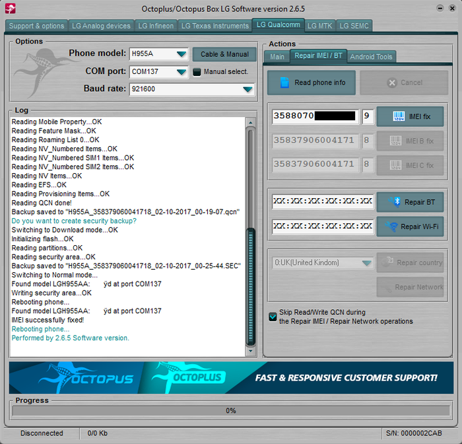Click the Bluetooth icon on Repair BT
This screenshot has width=462, height=444.
pyautogui.click(x=396, y=202)
